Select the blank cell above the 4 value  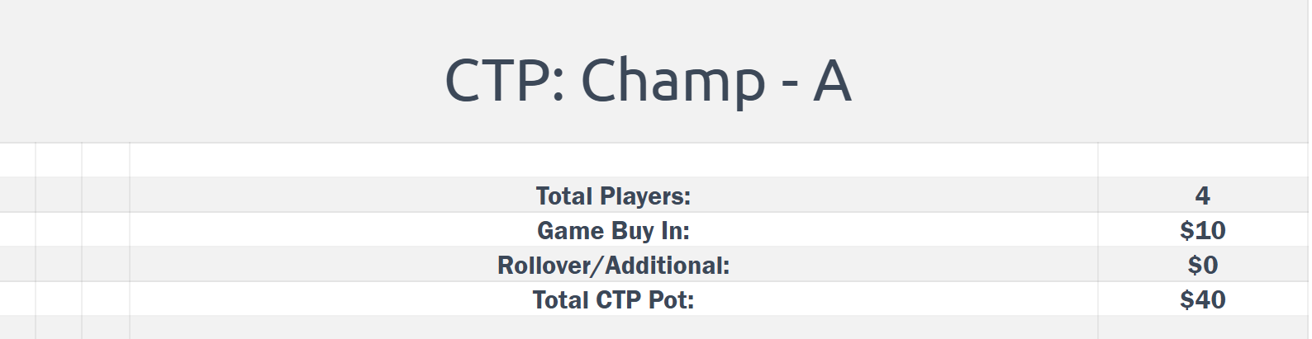coord(1202,160)
